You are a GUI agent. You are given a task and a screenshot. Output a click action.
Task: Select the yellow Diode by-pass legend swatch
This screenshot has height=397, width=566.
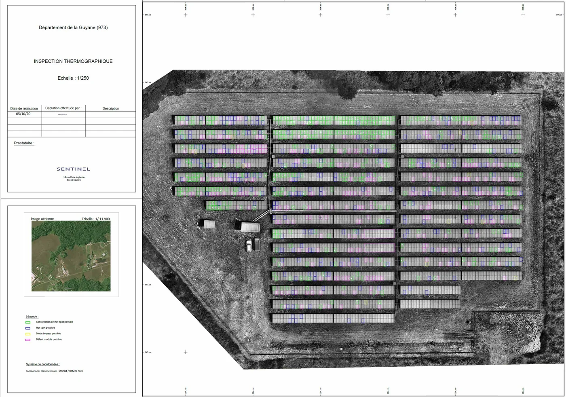point(28,334)
